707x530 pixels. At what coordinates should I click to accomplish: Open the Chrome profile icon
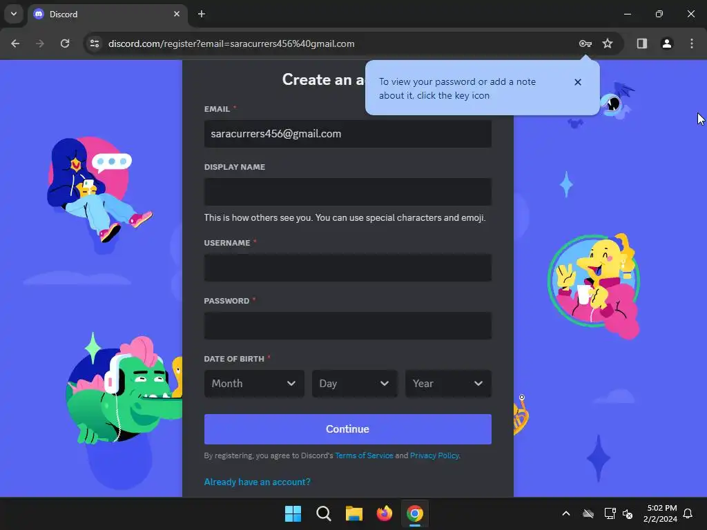coord(667,43)
